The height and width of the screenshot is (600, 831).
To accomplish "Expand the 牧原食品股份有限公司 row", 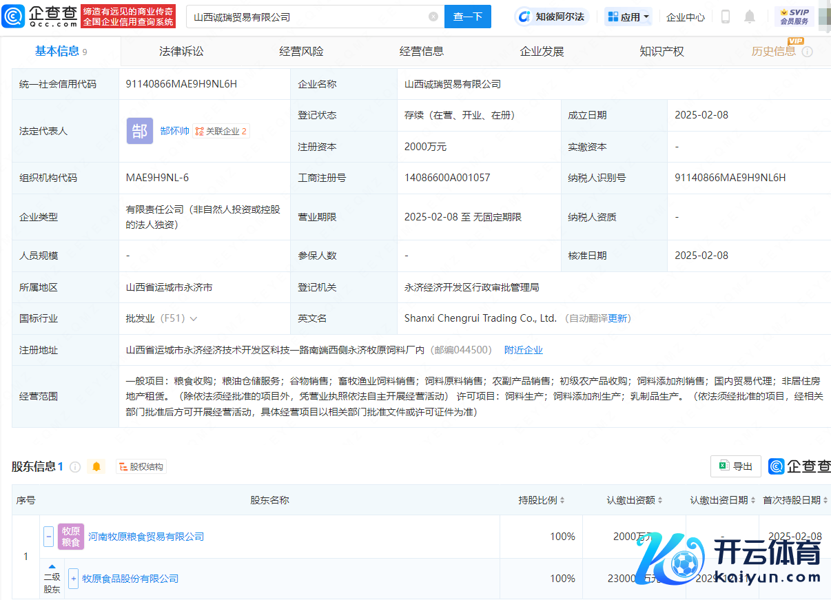I will [x=73, y=579].
